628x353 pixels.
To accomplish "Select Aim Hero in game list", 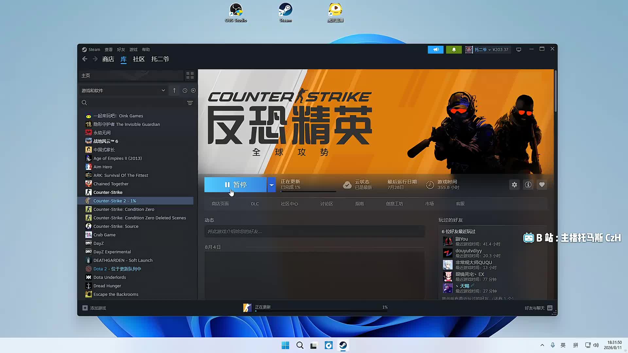I will 136,167.
